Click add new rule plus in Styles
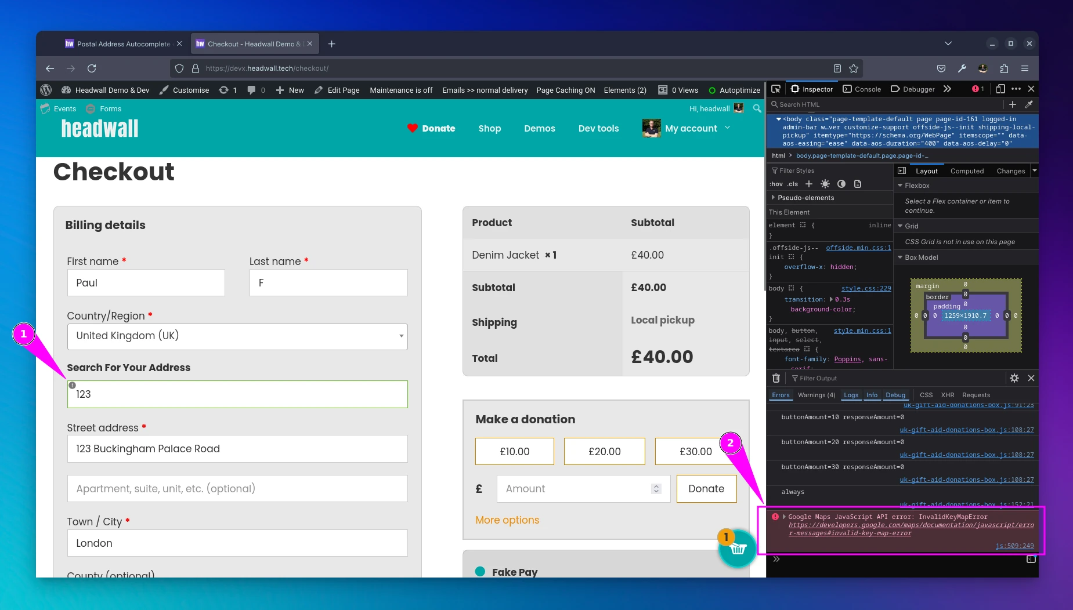Image resolution: width=1073 pixels, height=610 pixels. pyautogui.click(x=809, y=184)
